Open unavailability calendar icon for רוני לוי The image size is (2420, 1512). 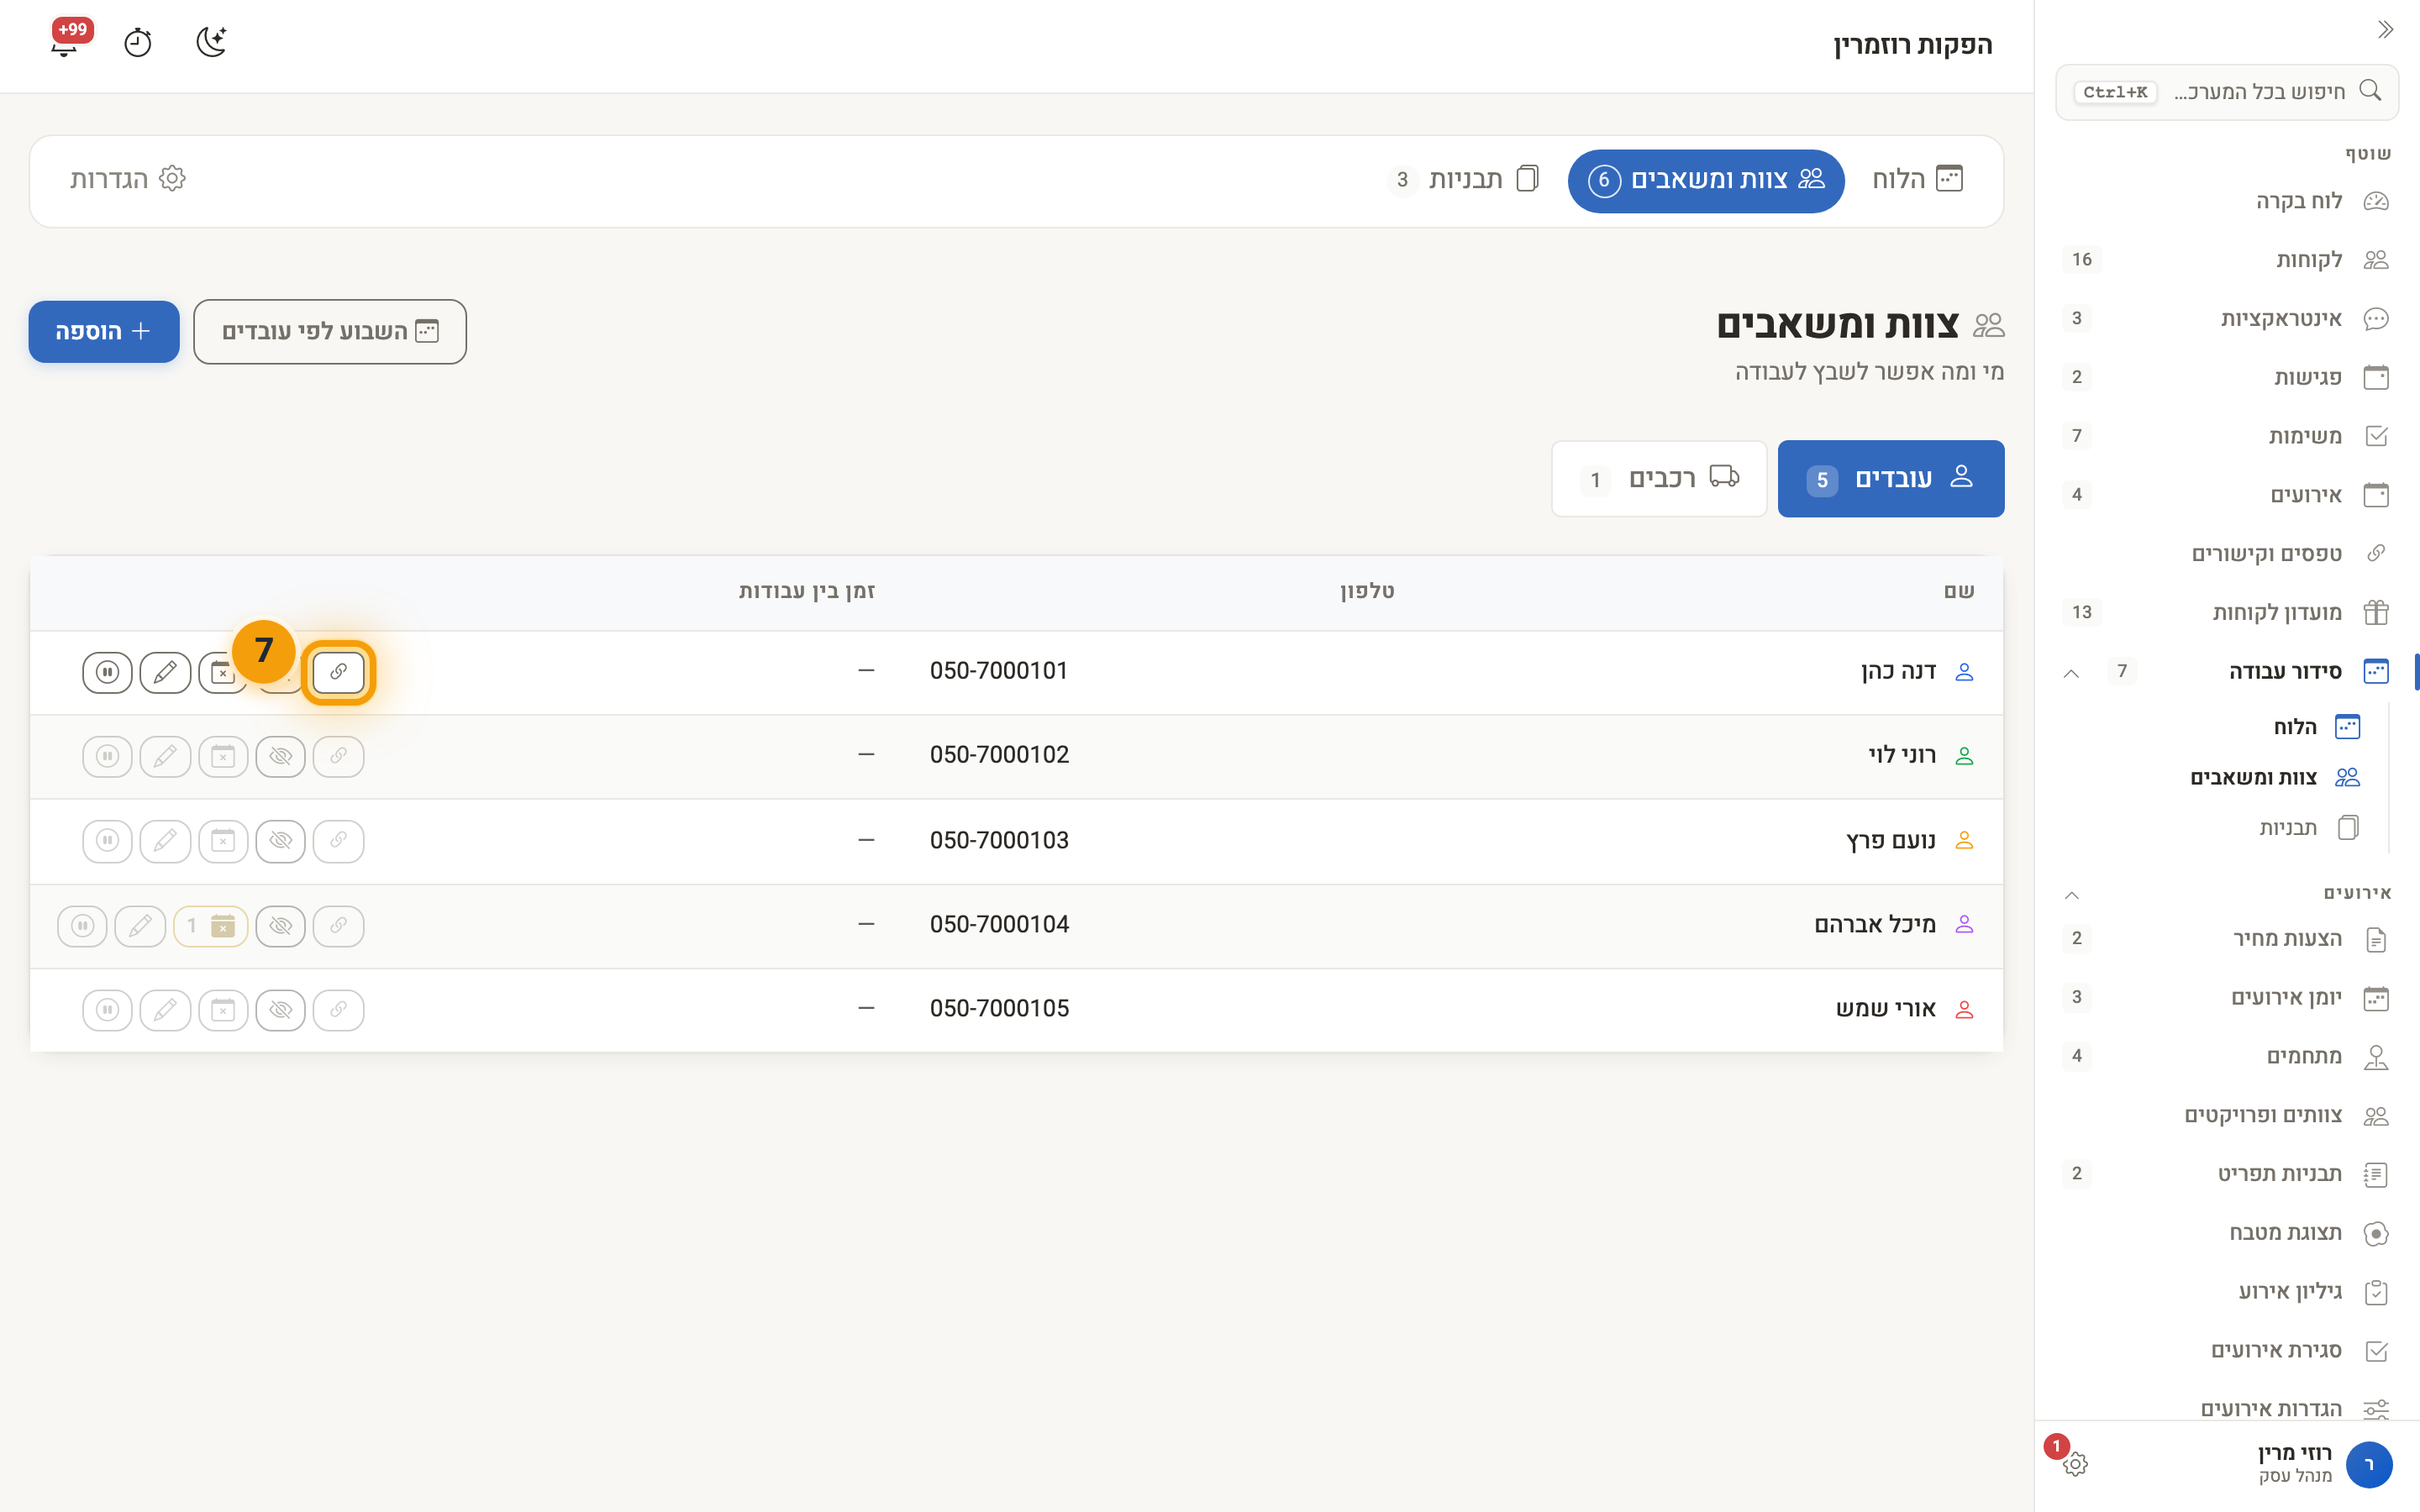(223, 756)
